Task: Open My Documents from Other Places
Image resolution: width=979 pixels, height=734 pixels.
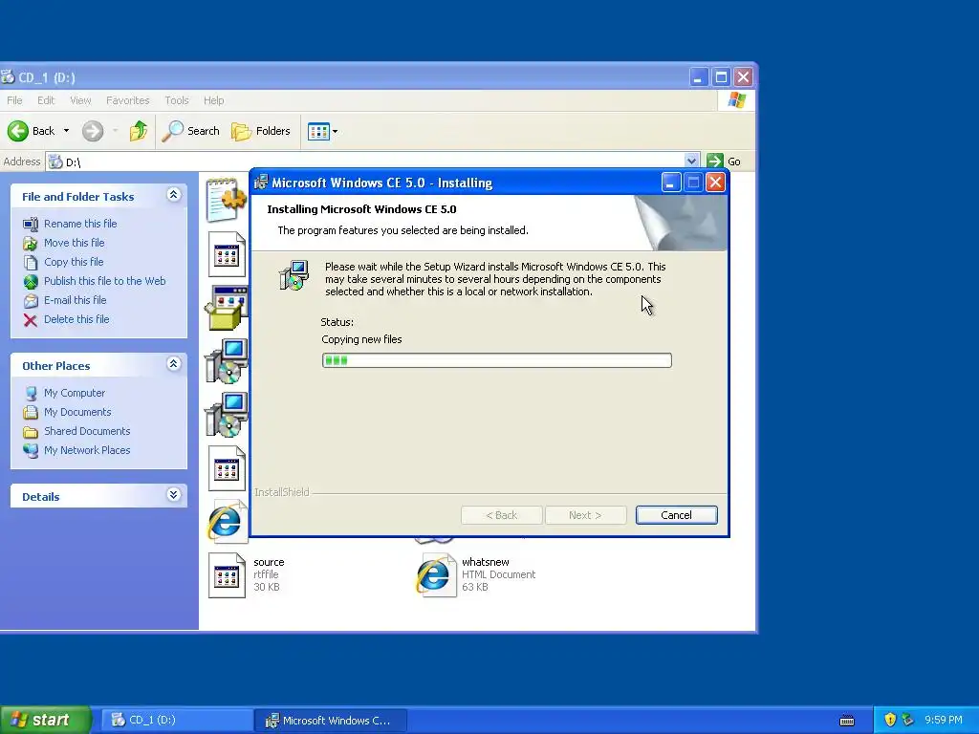Action: [77, 412]
